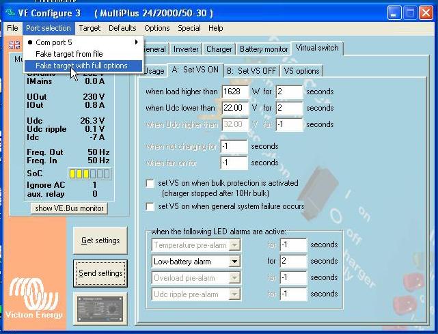Image resolution: width=438 pixels, height=334 pixels.
Task: Expand the Com port 5 submenu arrow
Action: (136, 42)
